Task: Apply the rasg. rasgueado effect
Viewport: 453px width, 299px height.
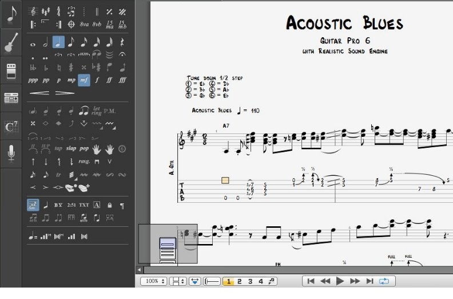Action: pos(84,162)
